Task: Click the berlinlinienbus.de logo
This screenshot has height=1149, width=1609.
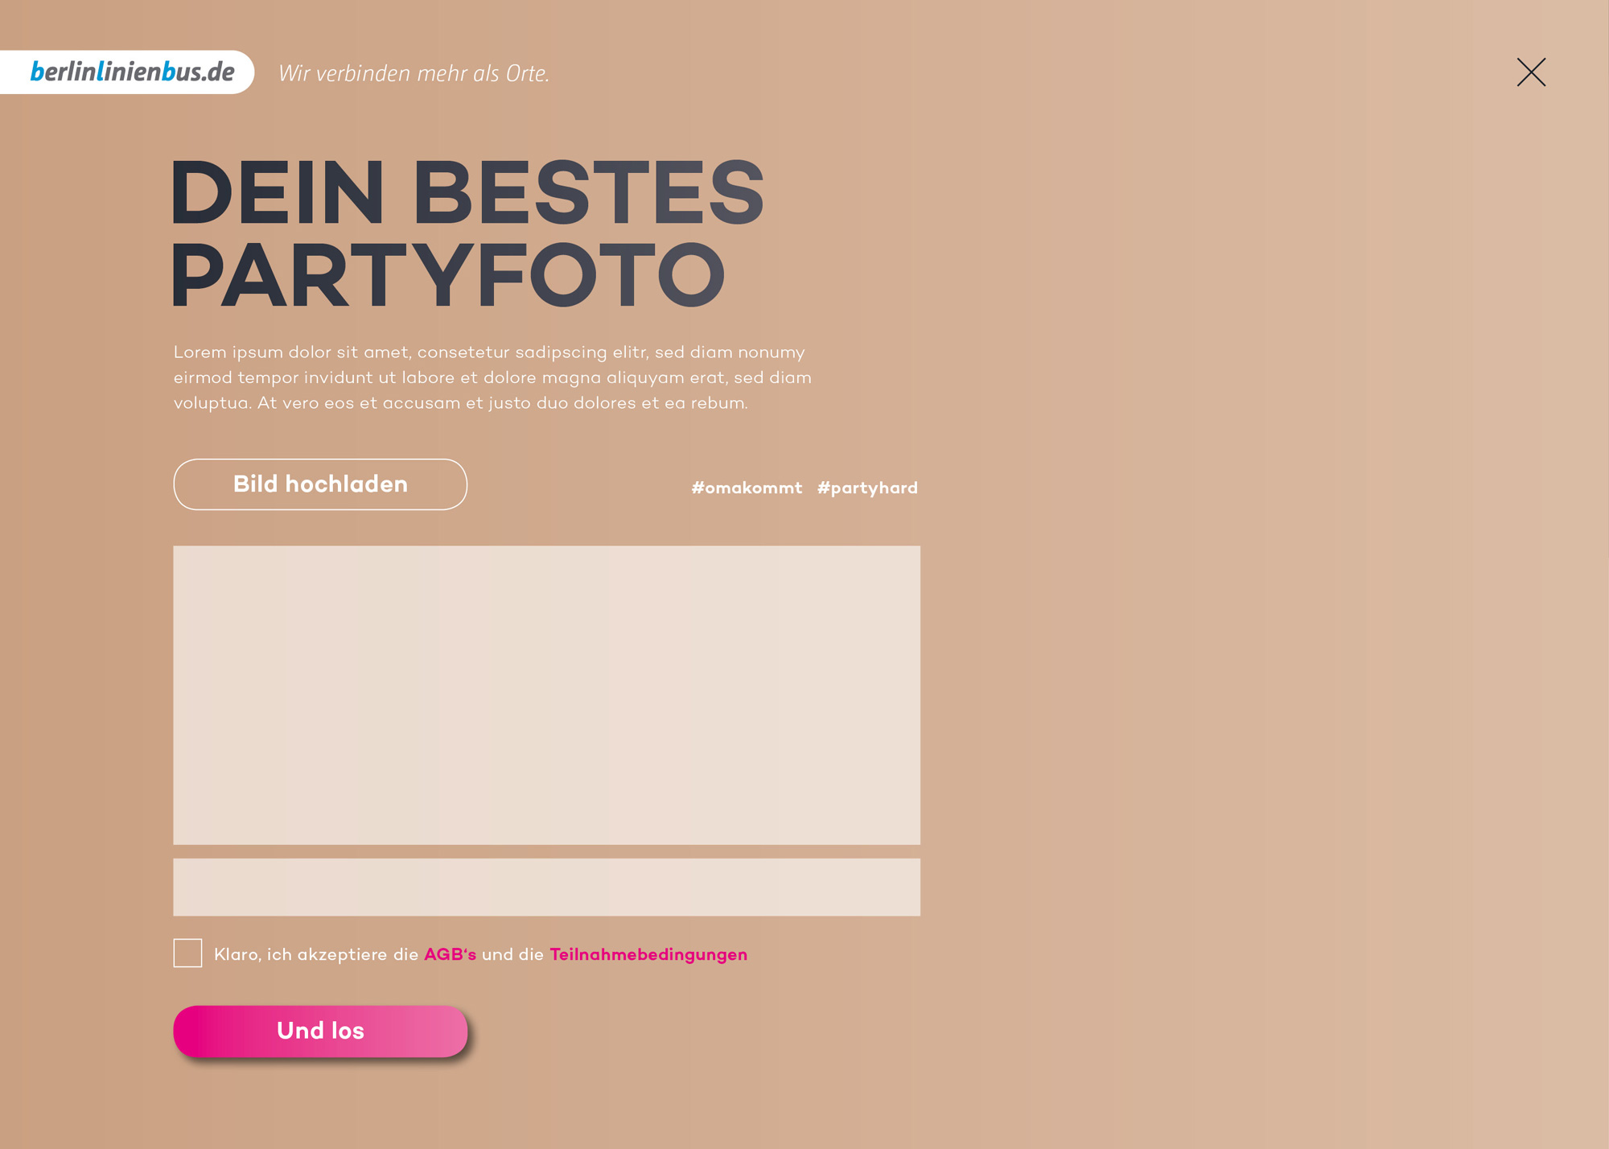Action: pyautogui.click(x=132, y=72)
